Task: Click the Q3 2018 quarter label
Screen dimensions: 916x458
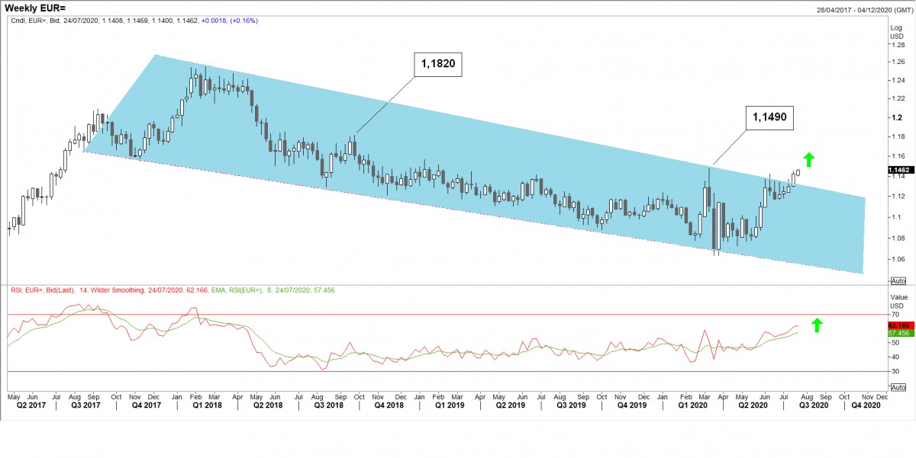Action: click(x=327, y=406)
